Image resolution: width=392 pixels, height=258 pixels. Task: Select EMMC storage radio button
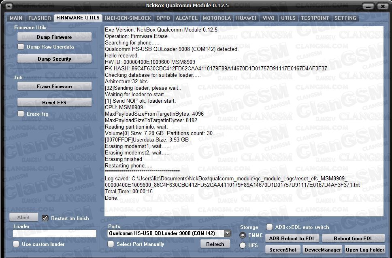tap(243, 235)
